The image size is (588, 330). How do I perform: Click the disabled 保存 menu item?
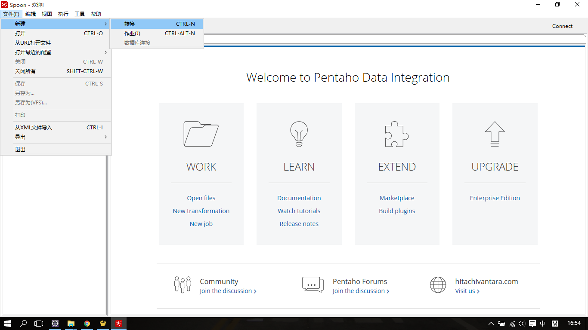click(56, 84)
